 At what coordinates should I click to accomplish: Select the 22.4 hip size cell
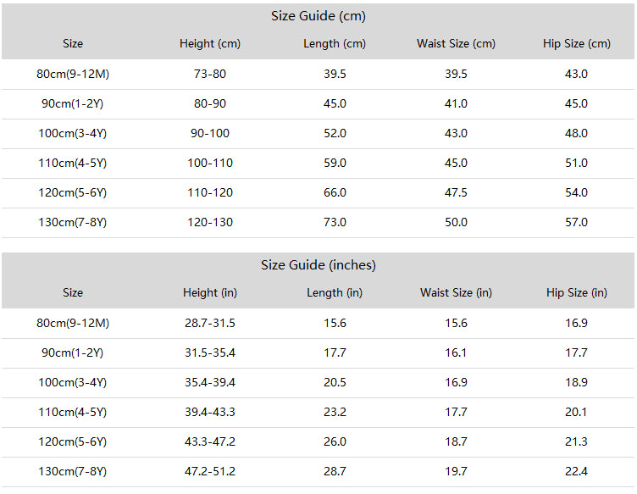(x=577, y=471)
